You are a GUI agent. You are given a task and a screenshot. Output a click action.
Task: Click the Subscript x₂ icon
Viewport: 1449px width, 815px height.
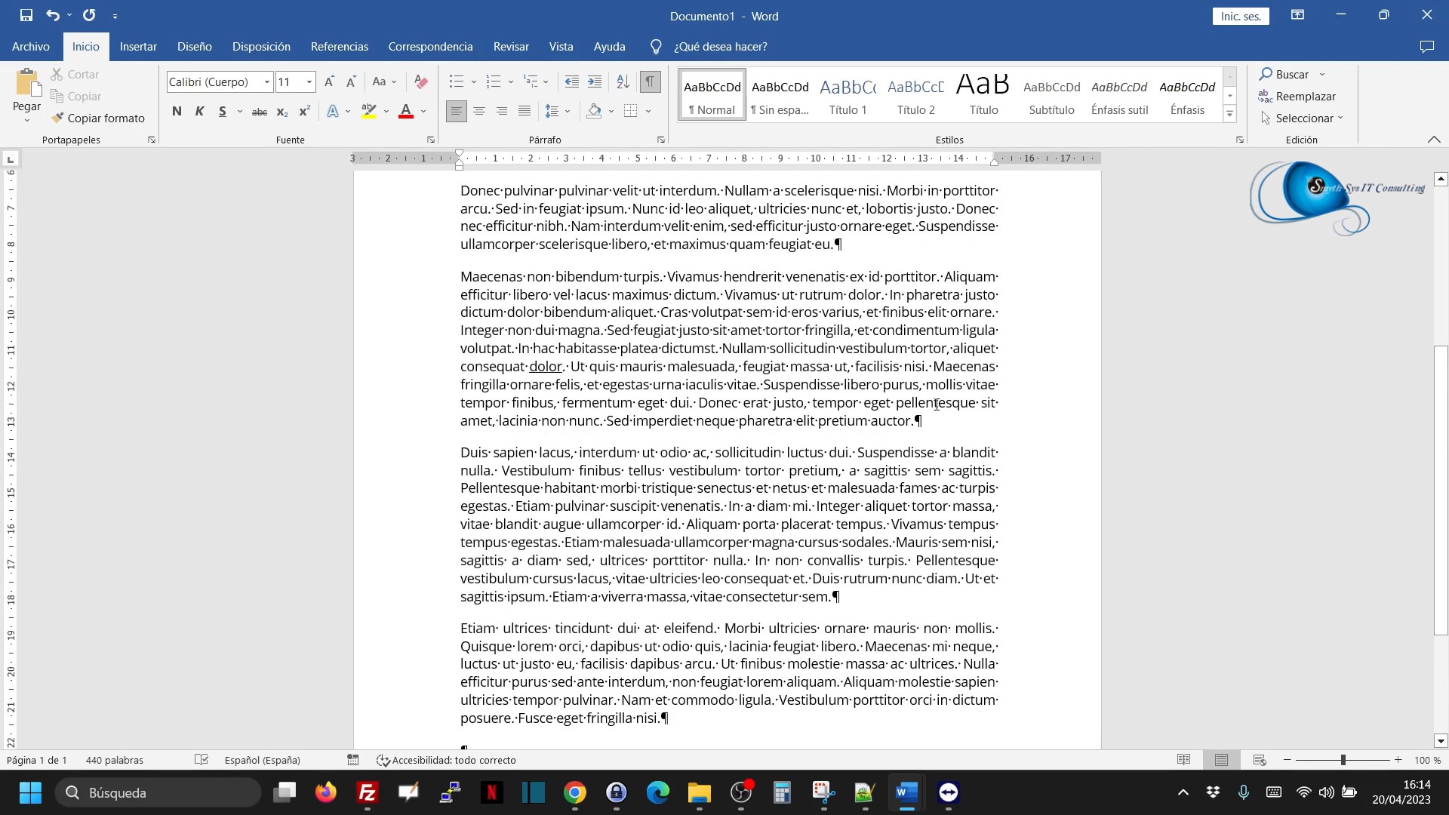[x=281, y=112]
